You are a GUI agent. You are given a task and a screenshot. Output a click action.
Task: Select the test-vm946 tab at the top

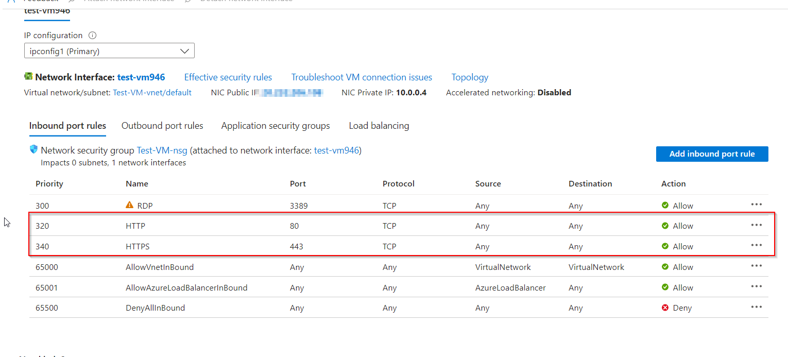[47, 11]
